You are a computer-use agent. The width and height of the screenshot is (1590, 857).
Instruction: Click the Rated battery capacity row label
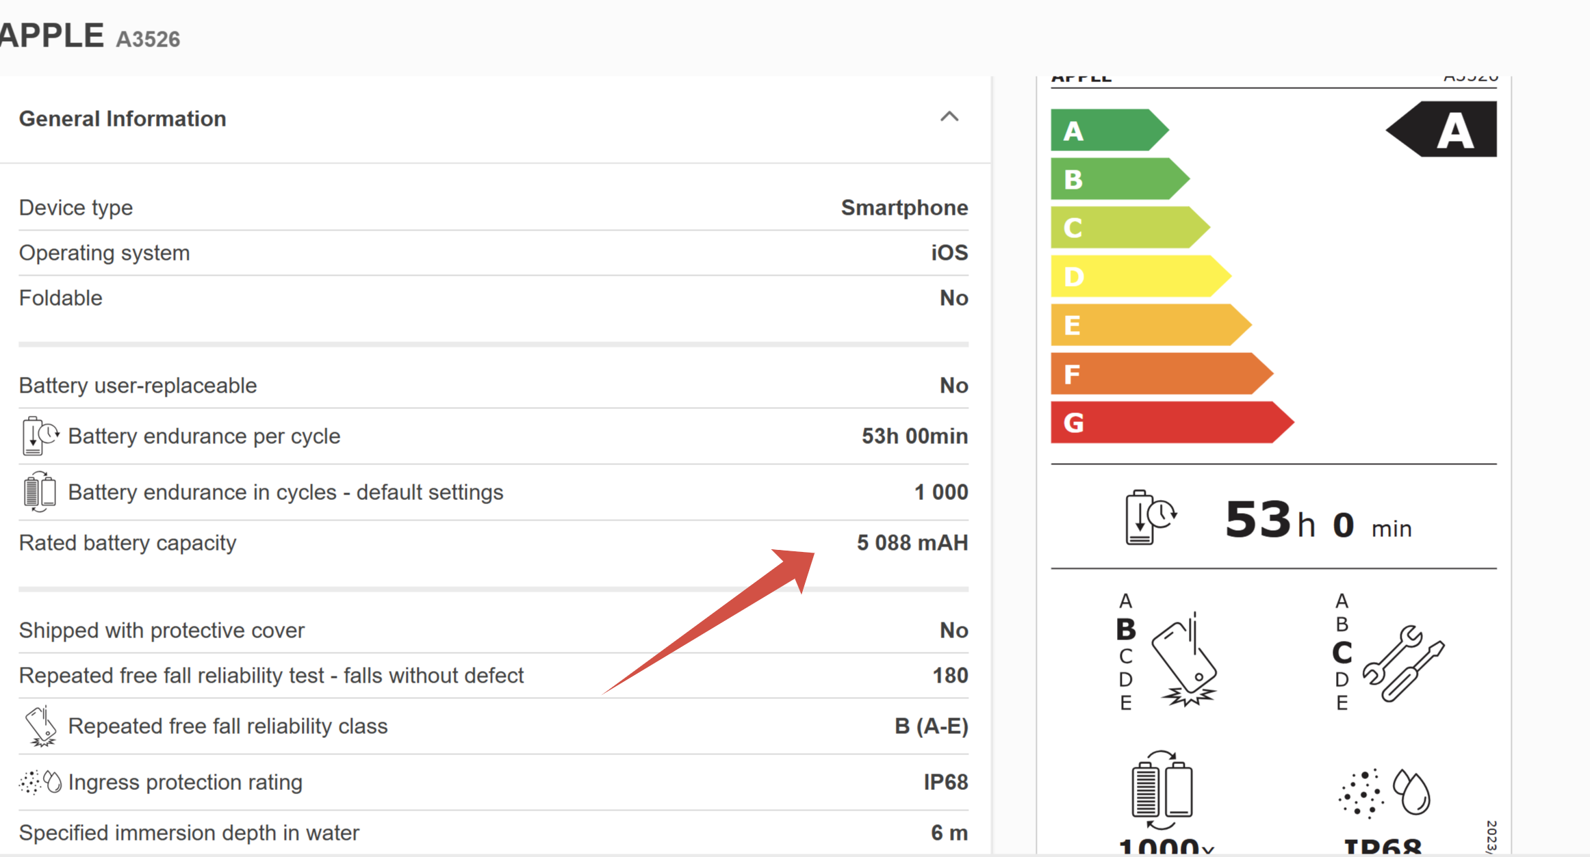point(127,543)
